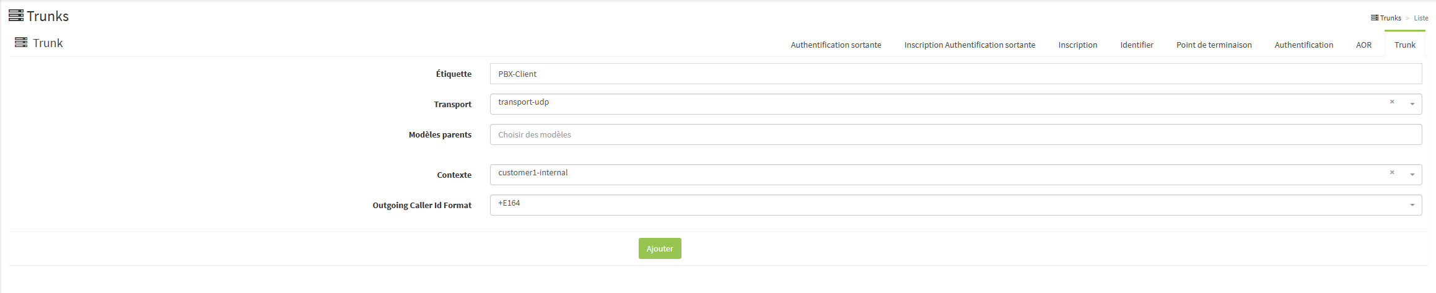Switch to the Authentification sortante tab
The width and height of the screenshot is (1436, 293).
[836, 45]
